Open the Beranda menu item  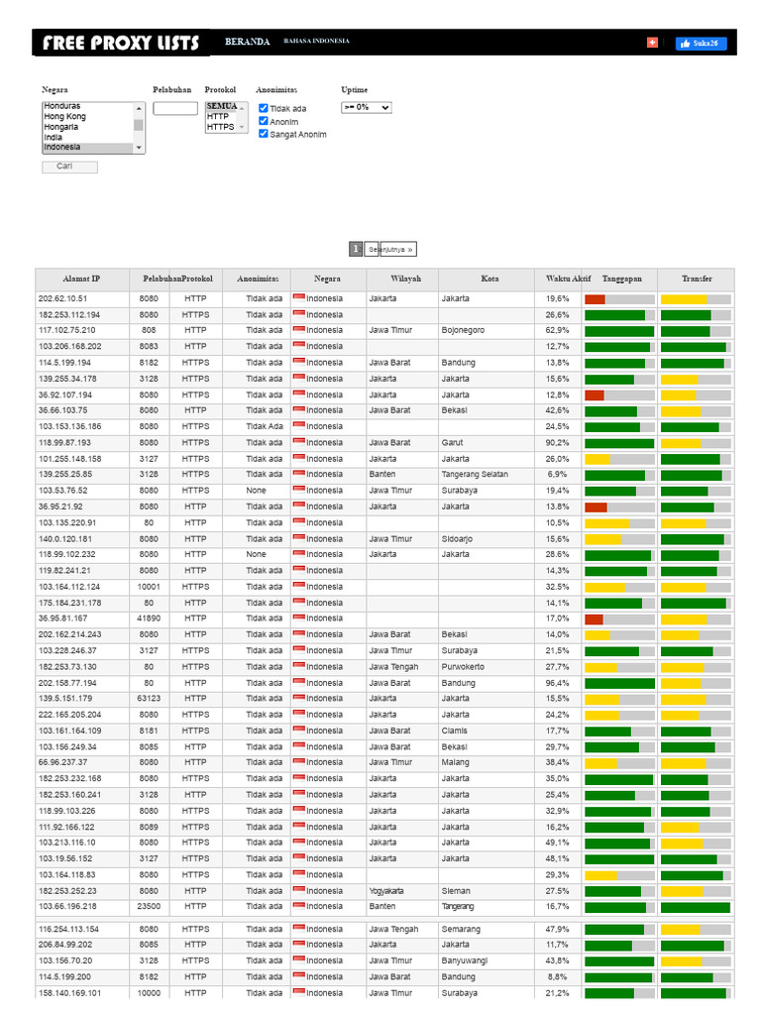tap(247, 42)
